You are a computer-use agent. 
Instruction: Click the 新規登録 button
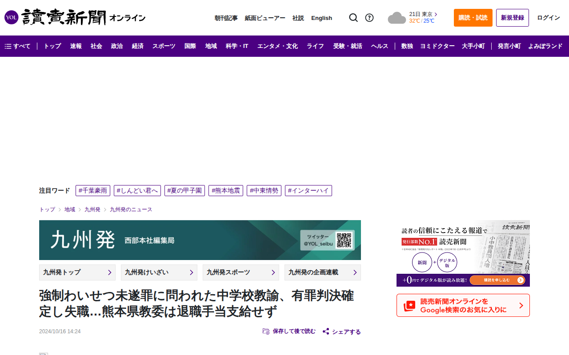tap(513, 18)
